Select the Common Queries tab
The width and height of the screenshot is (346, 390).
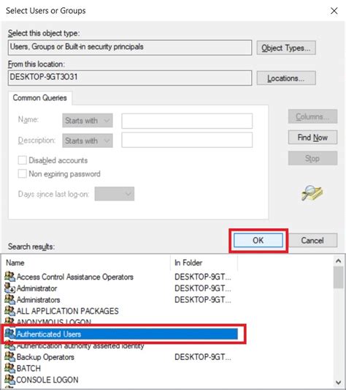click(40, 98)
